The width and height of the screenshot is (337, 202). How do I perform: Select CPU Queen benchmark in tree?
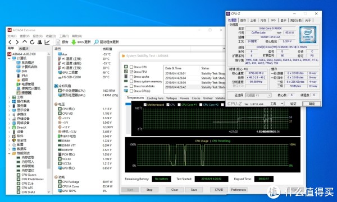pos(29,175)
